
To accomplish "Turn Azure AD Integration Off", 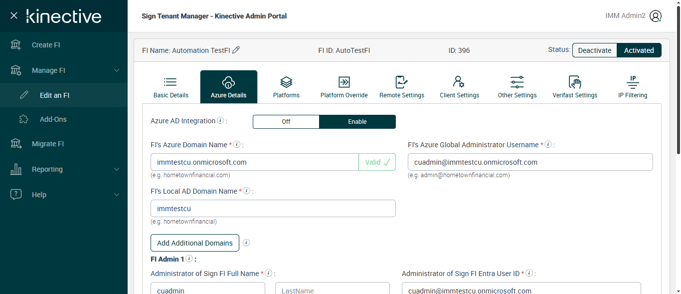I will pos(286,122).
